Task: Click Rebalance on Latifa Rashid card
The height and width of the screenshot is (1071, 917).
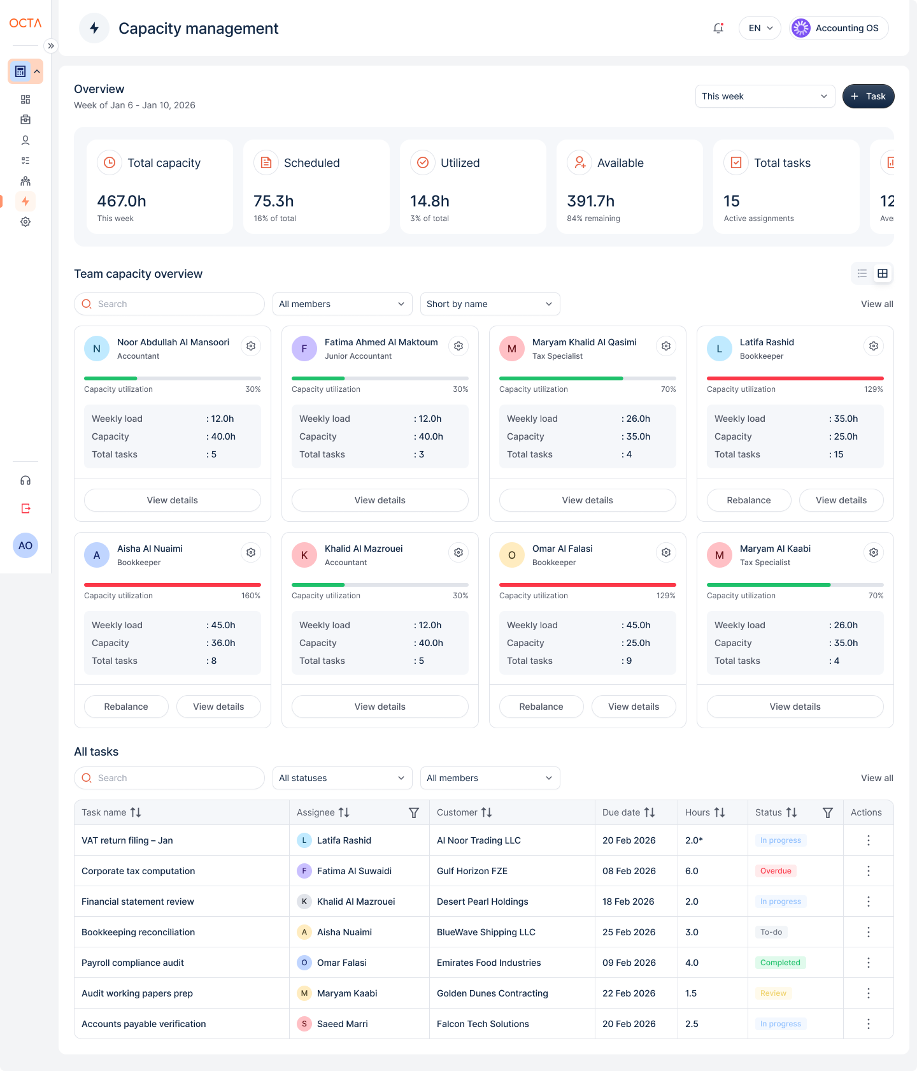Action: [x=749, y=500]
